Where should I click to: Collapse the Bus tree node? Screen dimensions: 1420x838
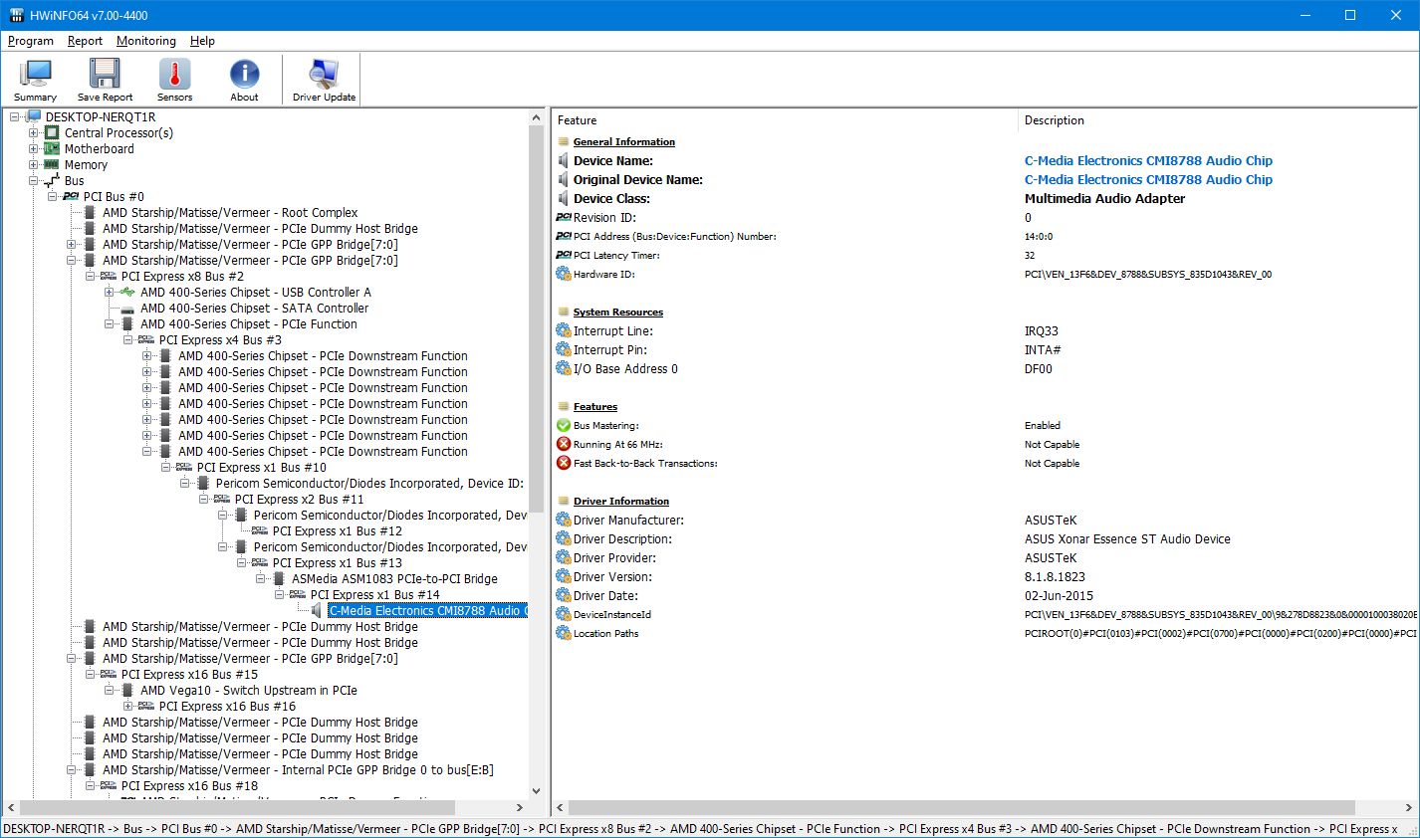[34, 181]
